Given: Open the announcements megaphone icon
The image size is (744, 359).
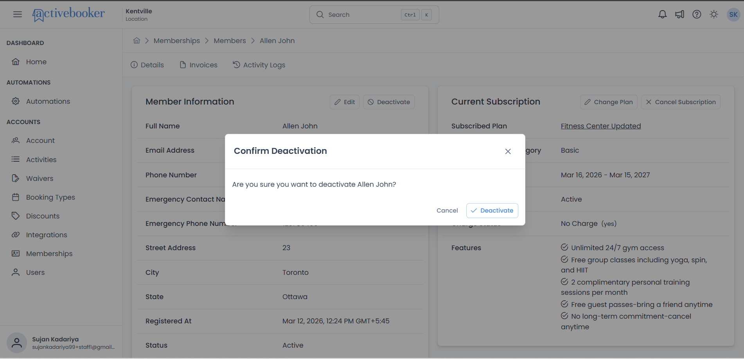Looking at the screenshot, I should click(679, 14).
